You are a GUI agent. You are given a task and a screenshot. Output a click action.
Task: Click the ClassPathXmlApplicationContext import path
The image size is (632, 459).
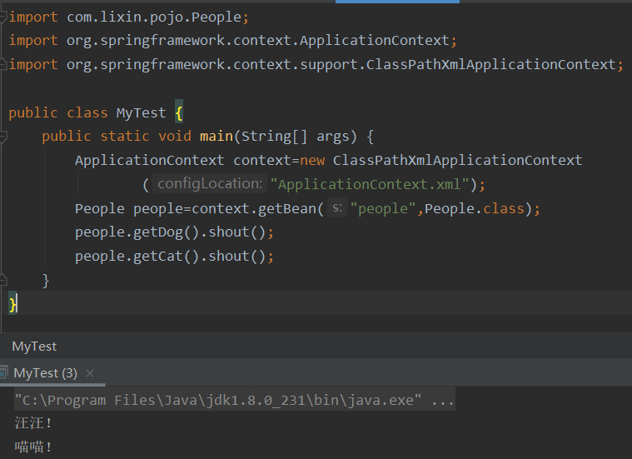click(x=341, y=64)
